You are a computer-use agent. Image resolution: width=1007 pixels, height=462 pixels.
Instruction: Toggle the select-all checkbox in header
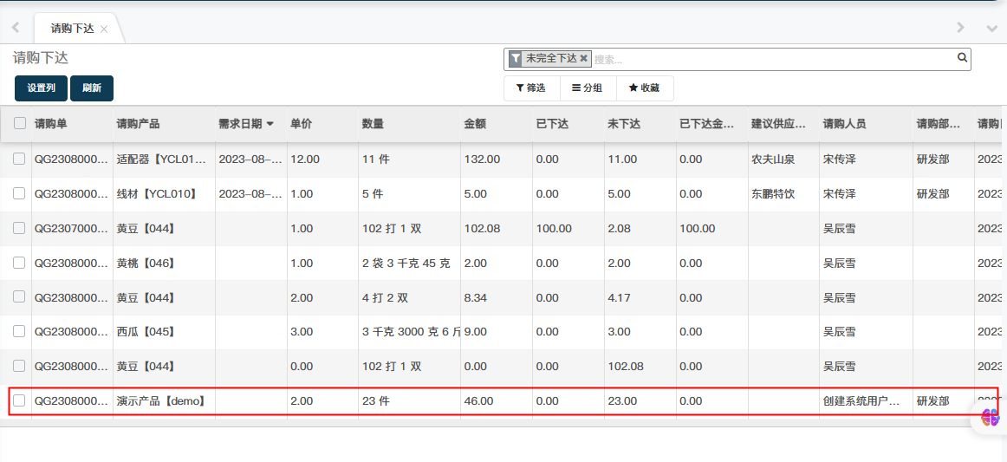20,124
